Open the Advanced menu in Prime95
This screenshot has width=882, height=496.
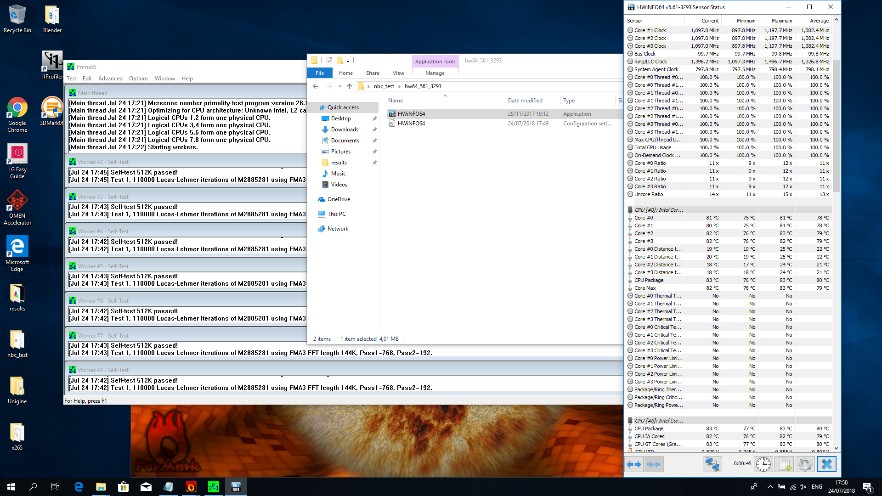tap(110, 79)
